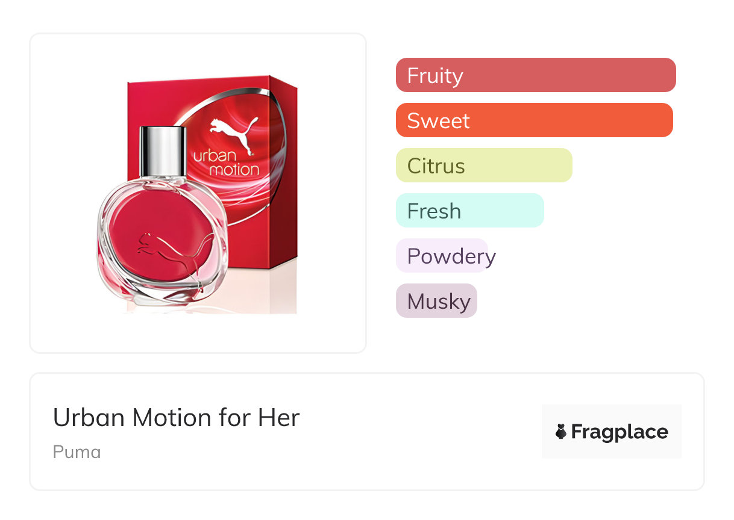Open the Fragplace wordmark link

(620, 432)
